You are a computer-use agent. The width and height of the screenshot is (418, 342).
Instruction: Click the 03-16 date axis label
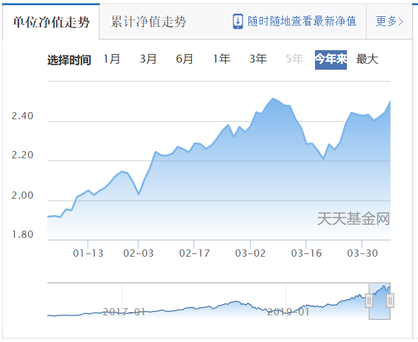point(306,253)
